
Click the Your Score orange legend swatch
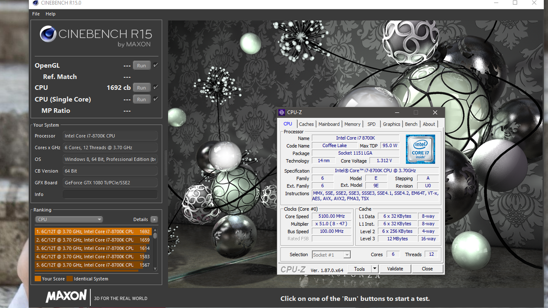38,278
